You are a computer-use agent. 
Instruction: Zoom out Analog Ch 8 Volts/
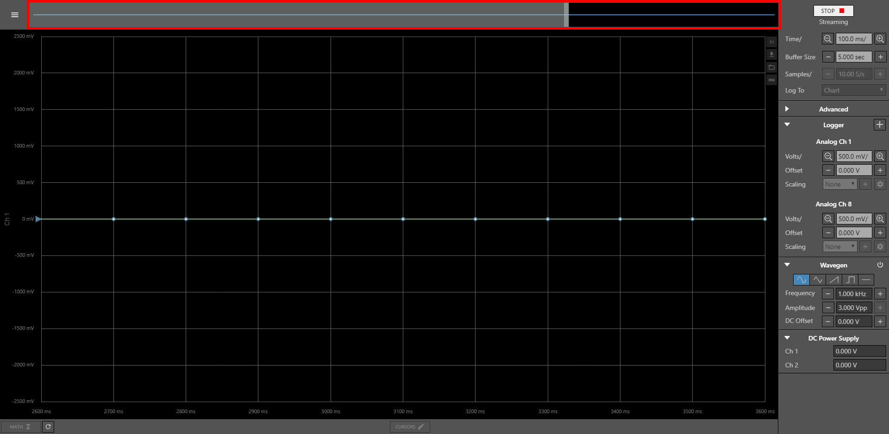pyautogui.click(x=828, y=219)
